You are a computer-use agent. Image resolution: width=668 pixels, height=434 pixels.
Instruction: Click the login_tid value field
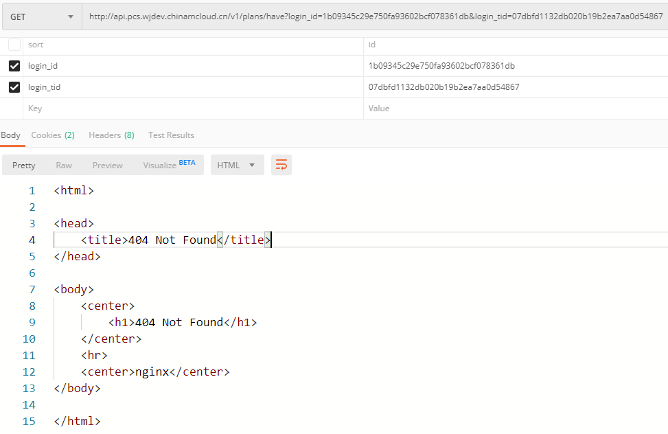[515, 87]
